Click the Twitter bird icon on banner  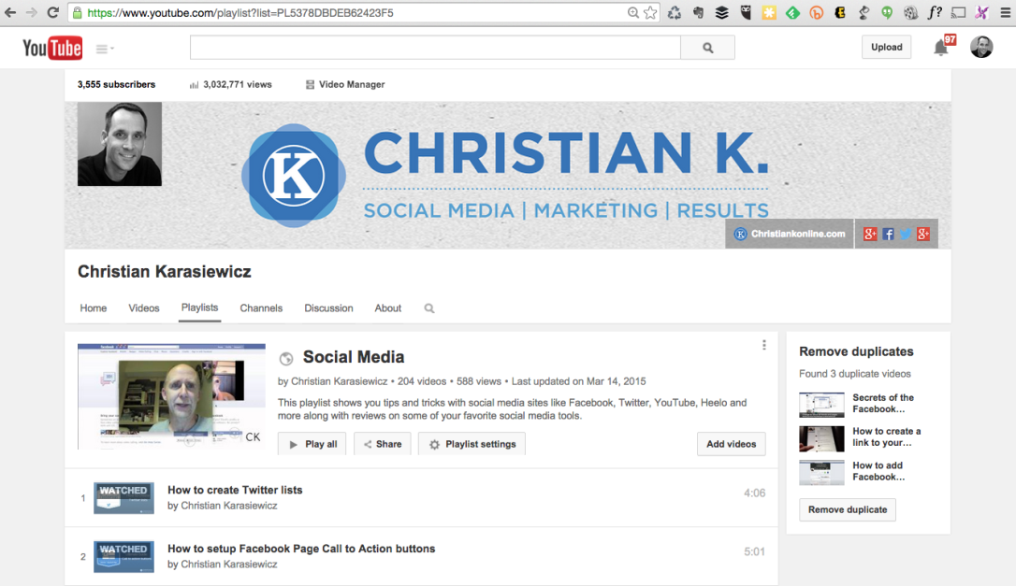coord(906,234)
